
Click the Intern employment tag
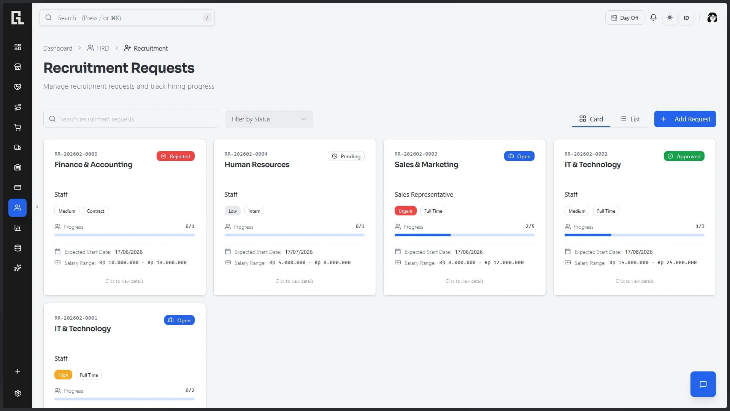(x=254, y=211)
